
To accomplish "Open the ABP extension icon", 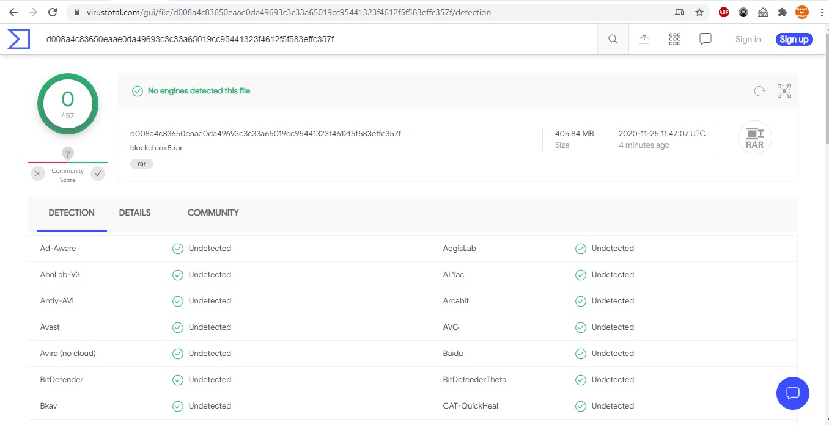I will click(724, 12).
